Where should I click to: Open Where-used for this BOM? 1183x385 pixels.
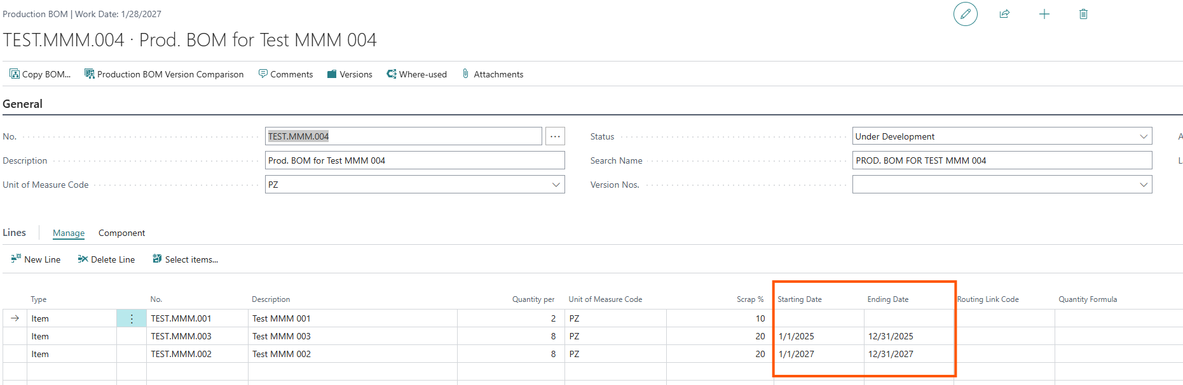[x=416, y=74]
